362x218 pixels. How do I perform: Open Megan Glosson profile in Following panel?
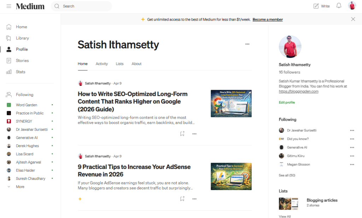298,165
